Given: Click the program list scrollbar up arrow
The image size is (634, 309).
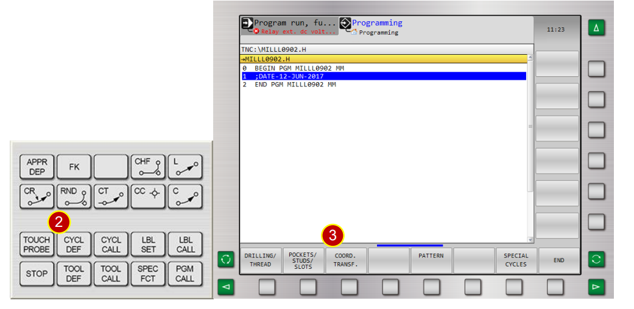Looking at the screenshot, I should [x=530, y=58].
